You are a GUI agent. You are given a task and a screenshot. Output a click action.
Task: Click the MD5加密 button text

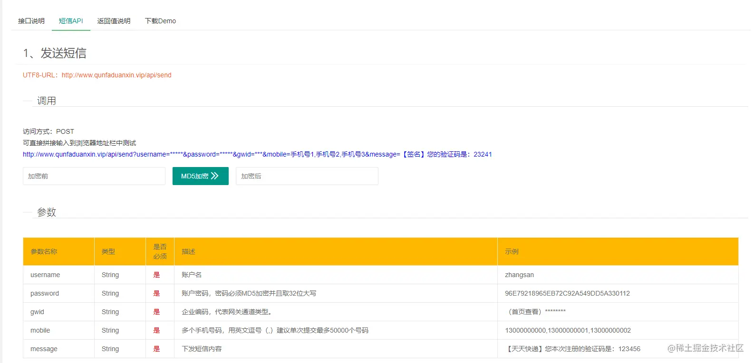(195, 176)
